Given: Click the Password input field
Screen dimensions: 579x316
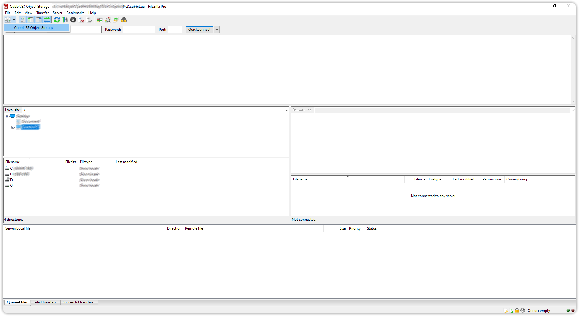Looking at the screenshot, I should point(139,29).
